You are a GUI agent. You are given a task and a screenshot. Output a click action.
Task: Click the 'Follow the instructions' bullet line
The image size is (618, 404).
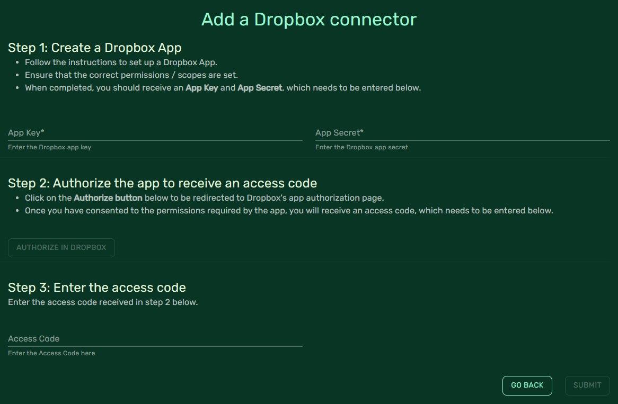coord(121,62)
